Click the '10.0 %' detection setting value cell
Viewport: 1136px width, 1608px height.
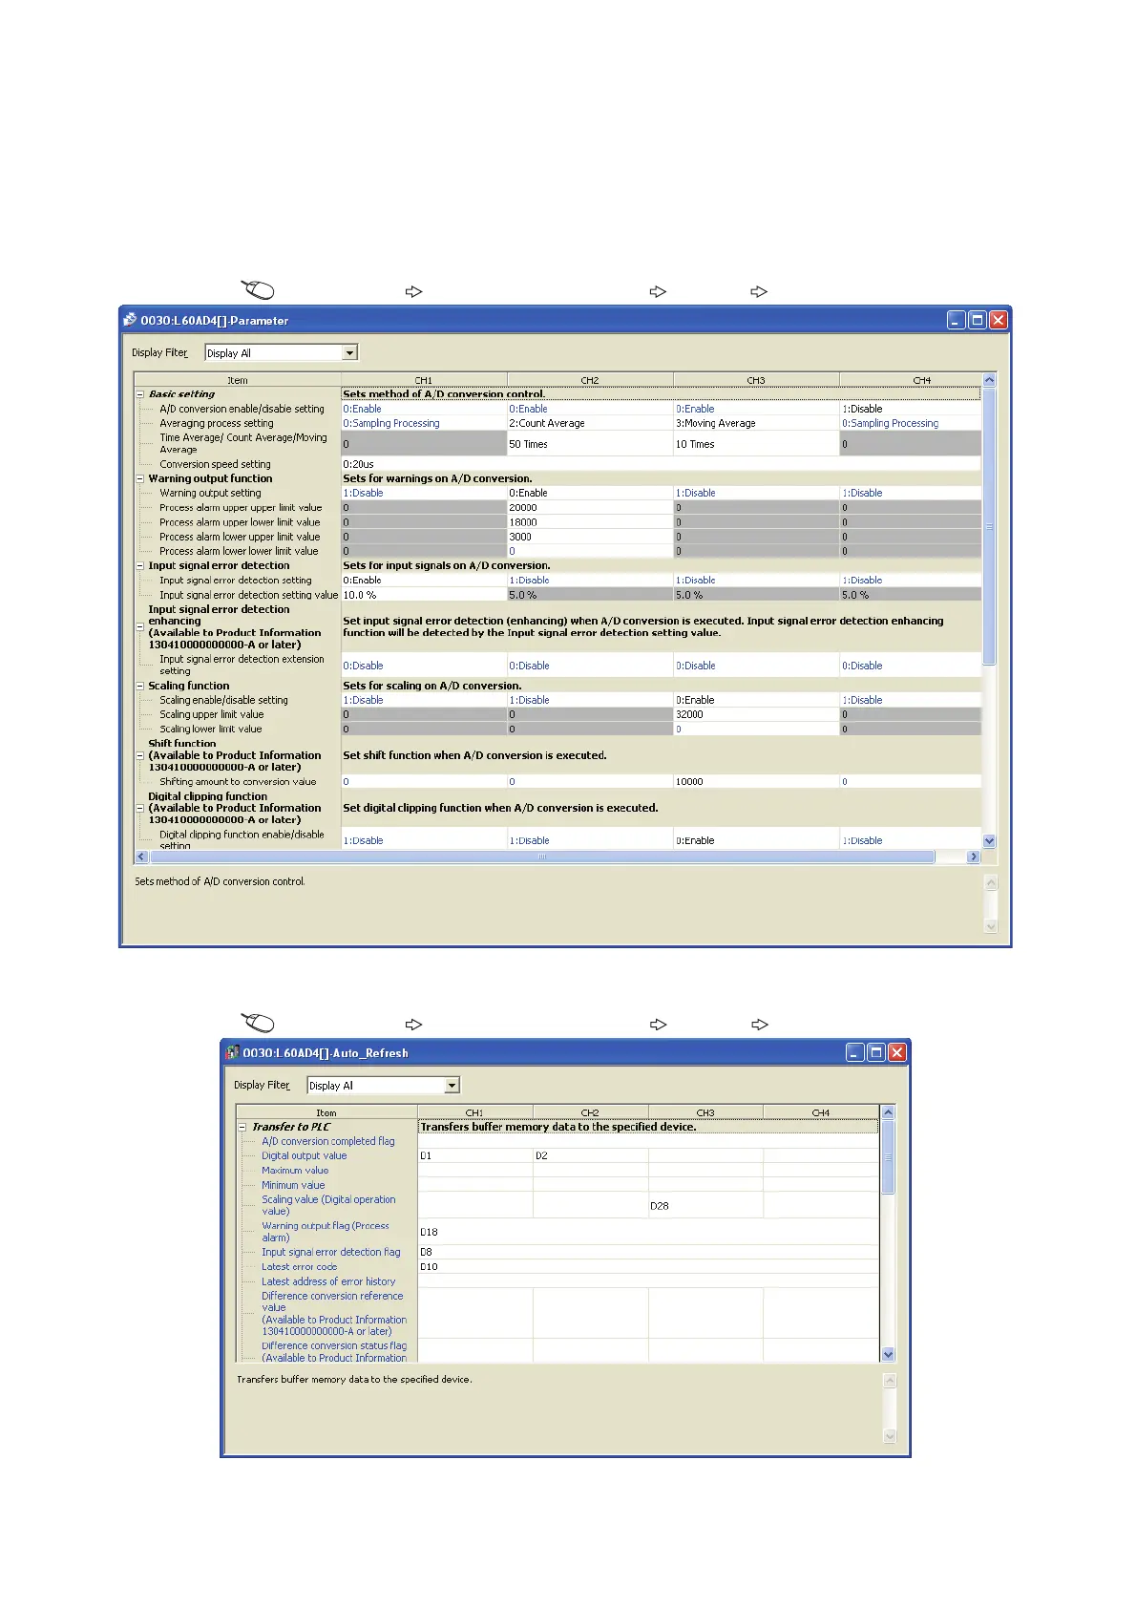[424, 595]
